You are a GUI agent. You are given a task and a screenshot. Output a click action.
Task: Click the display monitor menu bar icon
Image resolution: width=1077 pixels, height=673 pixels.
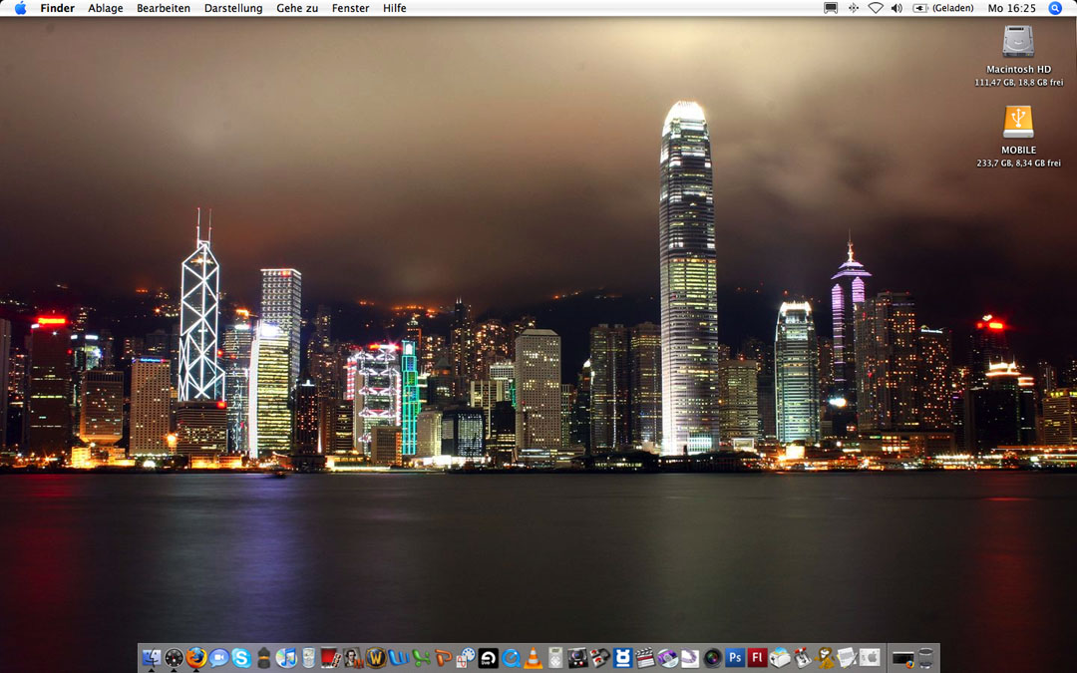[831, 8]
